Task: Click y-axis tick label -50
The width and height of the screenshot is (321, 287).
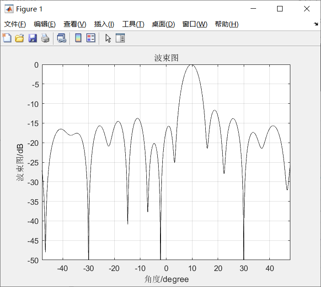Action: tap(33, 260)
